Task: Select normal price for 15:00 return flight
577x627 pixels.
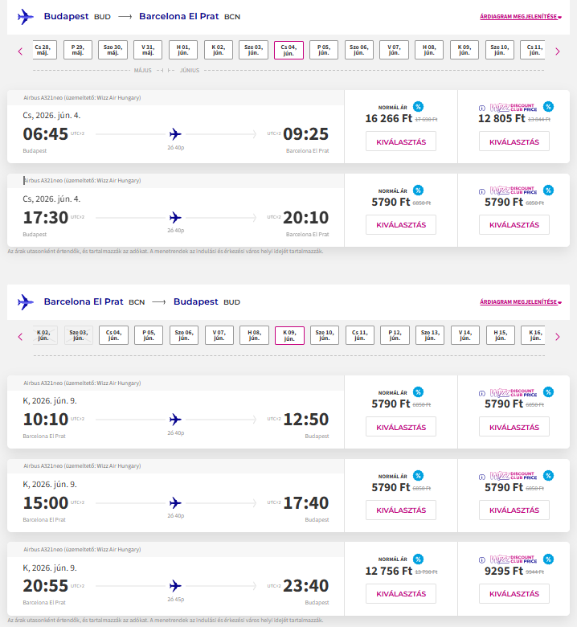Action: click(400, 510)
